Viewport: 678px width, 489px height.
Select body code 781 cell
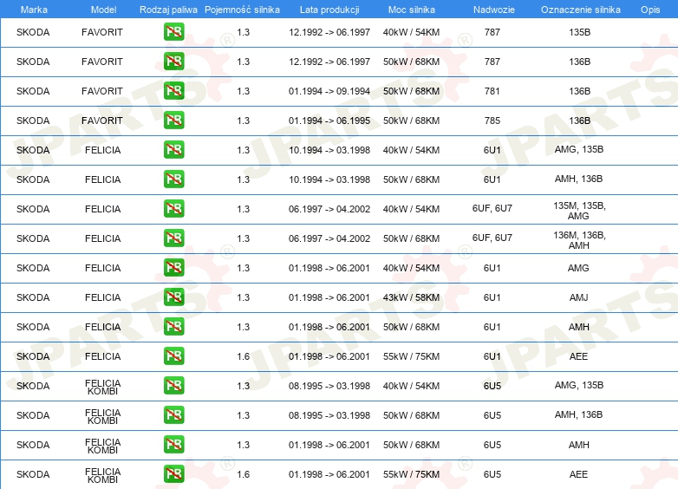[x=492, y=91]
